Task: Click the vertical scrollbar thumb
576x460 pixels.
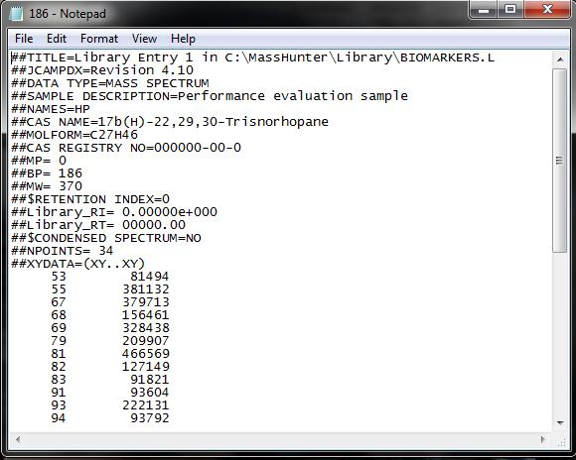Action: (x=560, y=161)
